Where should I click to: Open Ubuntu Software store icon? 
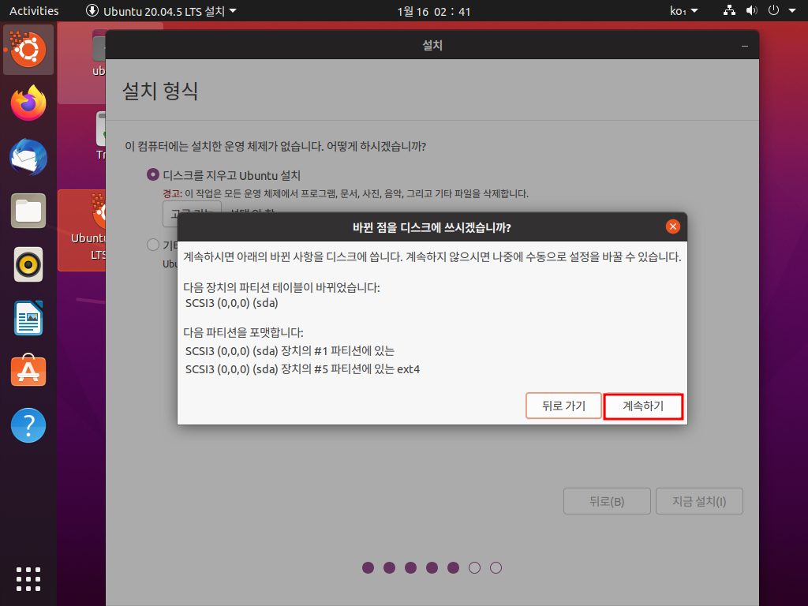click(x=28, y=371)
